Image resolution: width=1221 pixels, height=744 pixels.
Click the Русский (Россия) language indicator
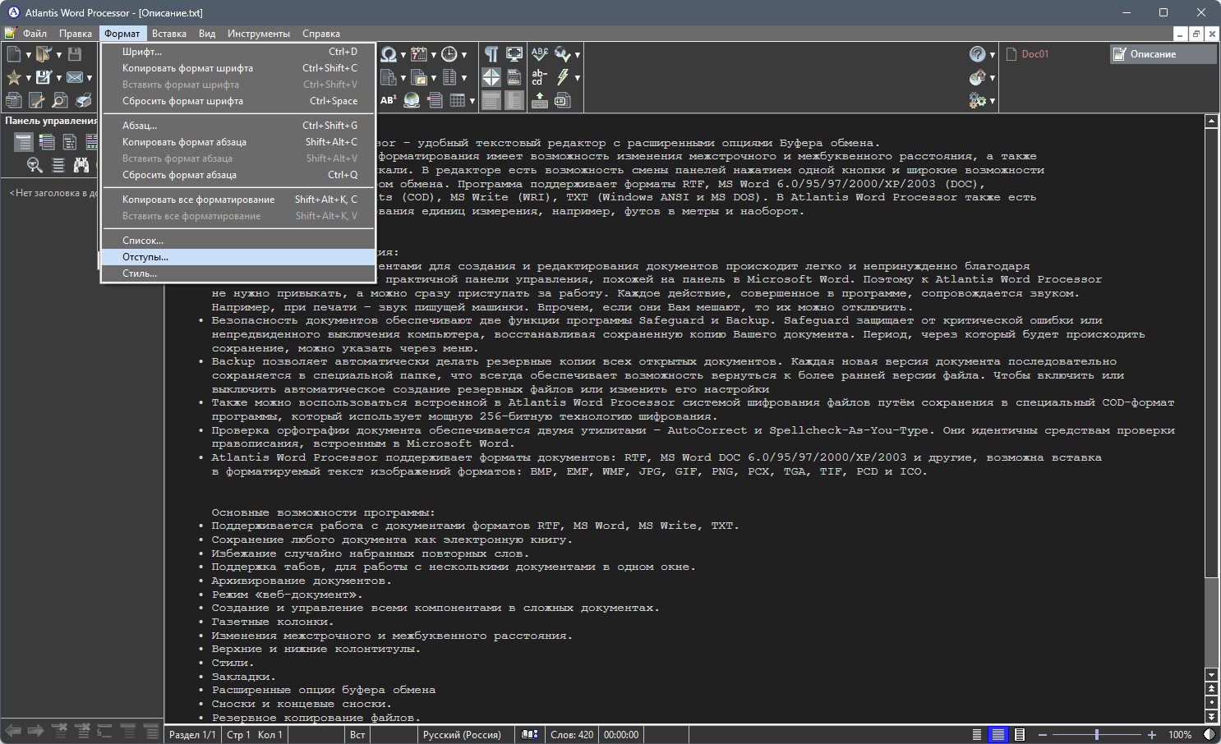[462, 734]
